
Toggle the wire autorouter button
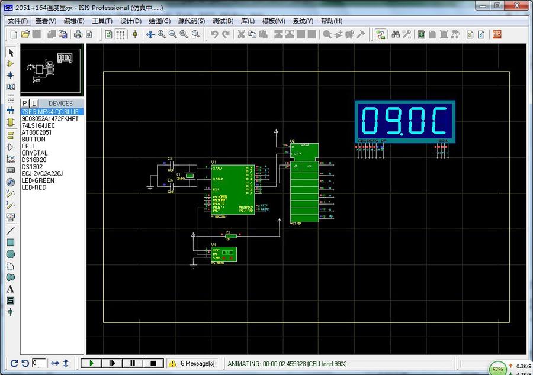[x=380, y=35]
